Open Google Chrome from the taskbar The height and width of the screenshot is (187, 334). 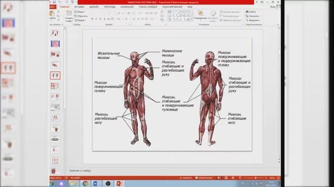pos(86,183)
